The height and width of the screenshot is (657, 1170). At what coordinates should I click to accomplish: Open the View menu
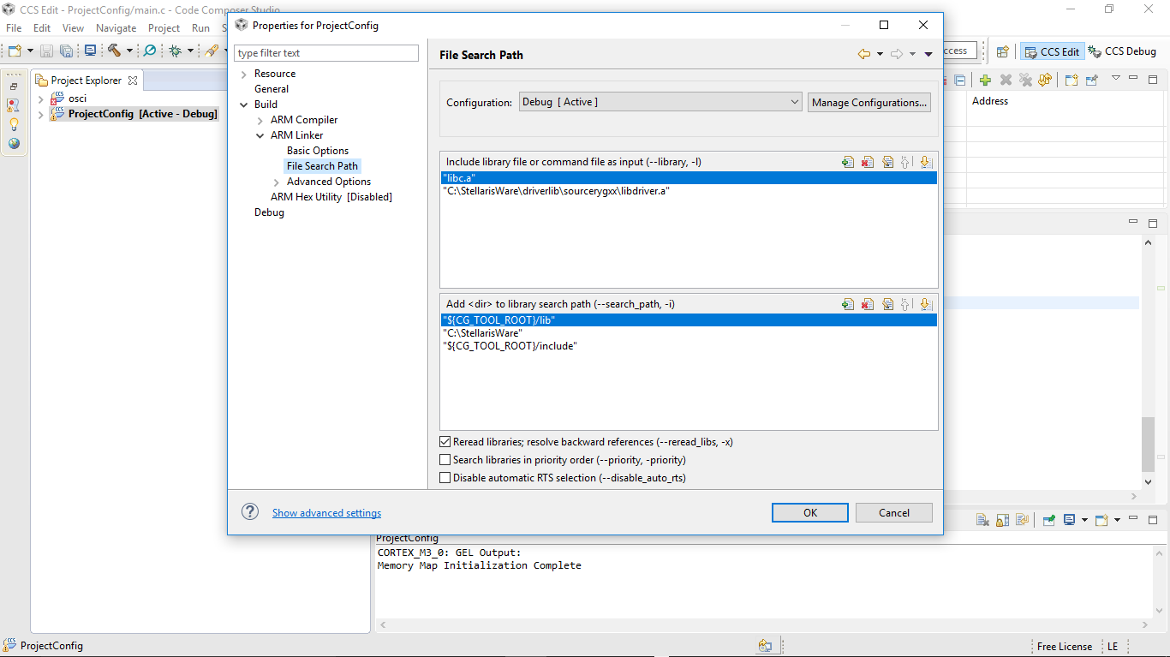click(x=73, y=28)
